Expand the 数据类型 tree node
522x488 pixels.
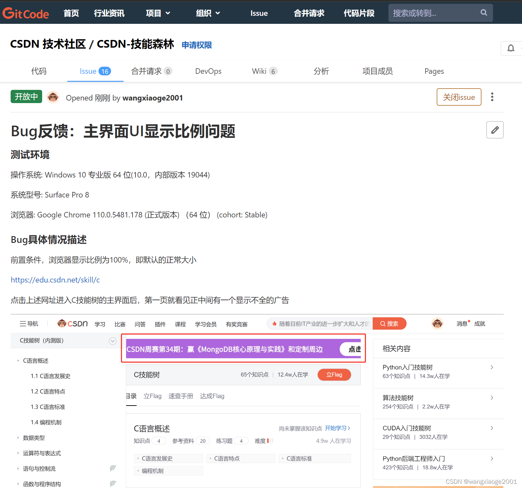tap(18, 437)
